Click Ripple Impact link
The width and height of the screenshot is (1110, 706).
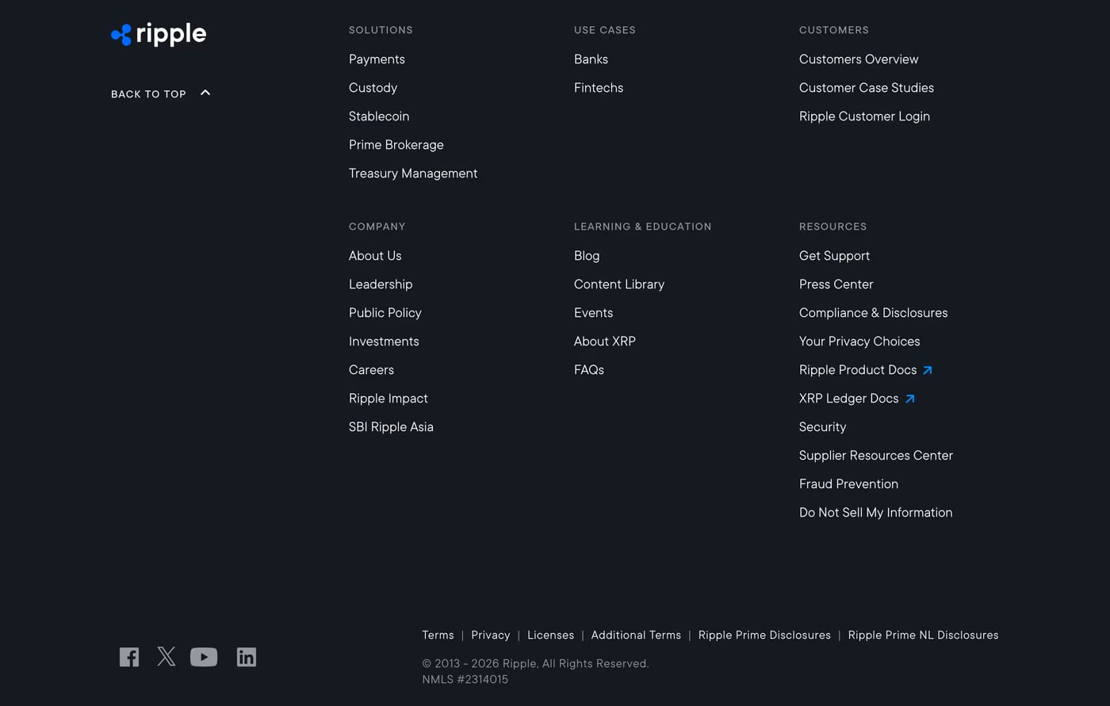pos(388,399)
